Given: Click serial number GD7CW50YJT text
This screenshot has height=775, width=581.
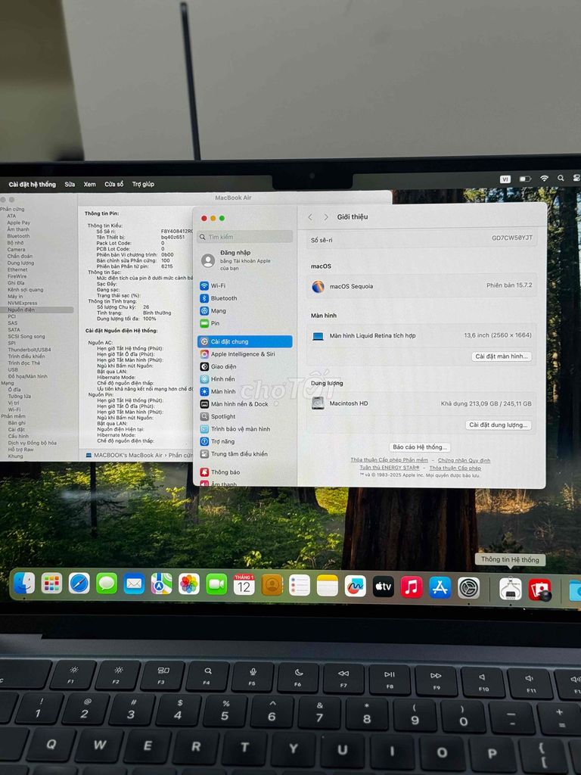Looking at the screenshot, I should [x=512, y=238].
